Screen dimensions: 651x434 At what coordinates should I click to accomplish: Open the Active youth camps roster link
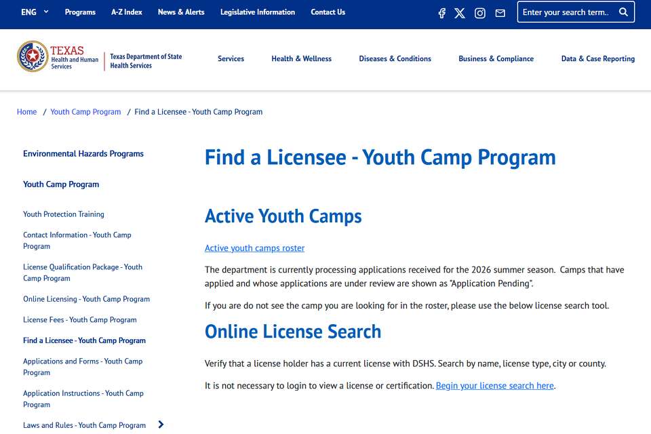254,248
